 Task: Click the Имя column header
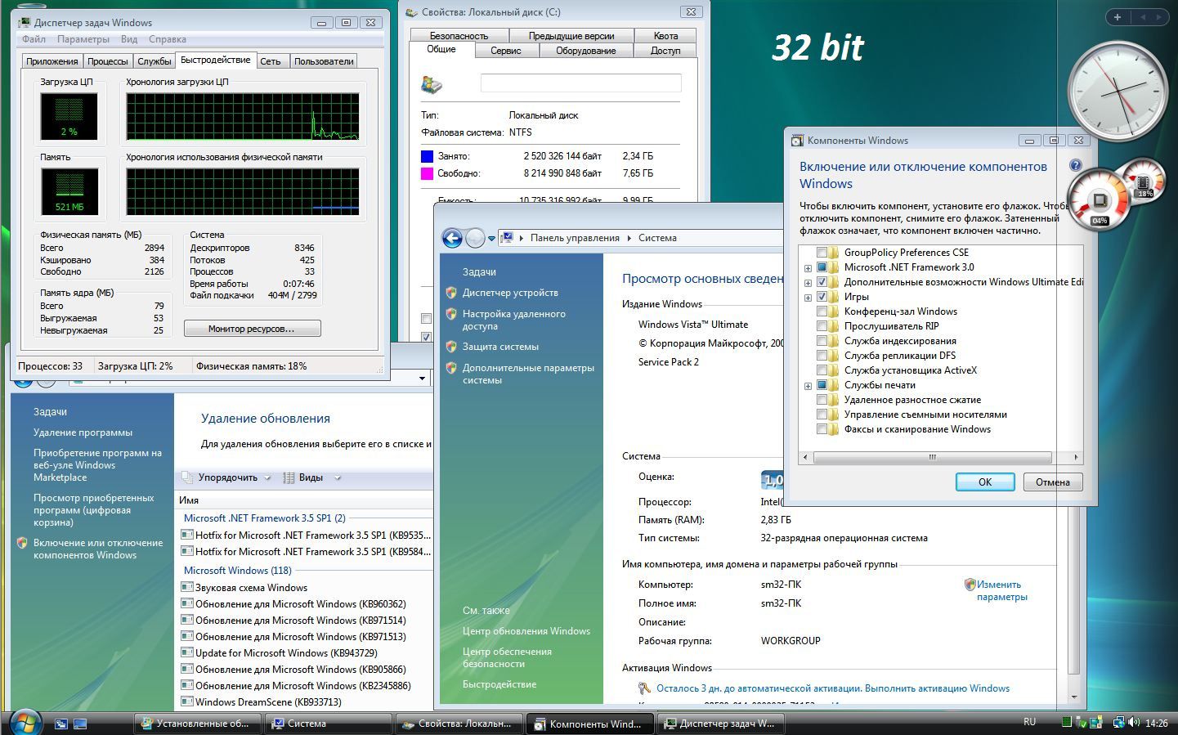304,500
